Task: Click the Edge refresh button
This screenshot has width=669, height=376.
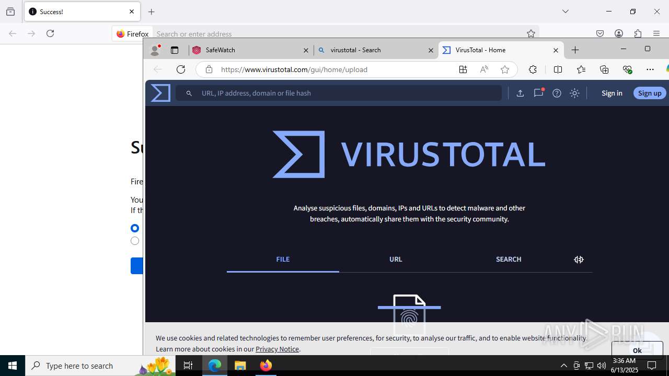Action: point(181,69)
